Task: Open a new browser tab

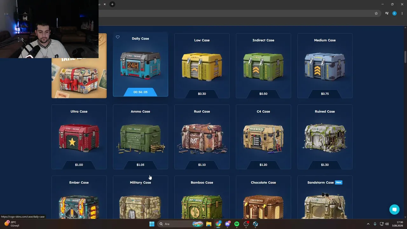Action: pos(112,4)
